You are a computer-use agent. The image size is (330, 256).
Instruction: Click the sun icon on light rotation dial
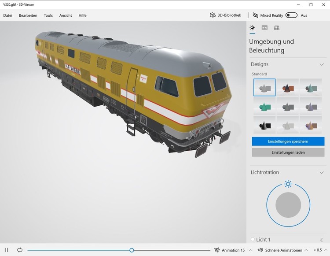[x=288, y=184]
